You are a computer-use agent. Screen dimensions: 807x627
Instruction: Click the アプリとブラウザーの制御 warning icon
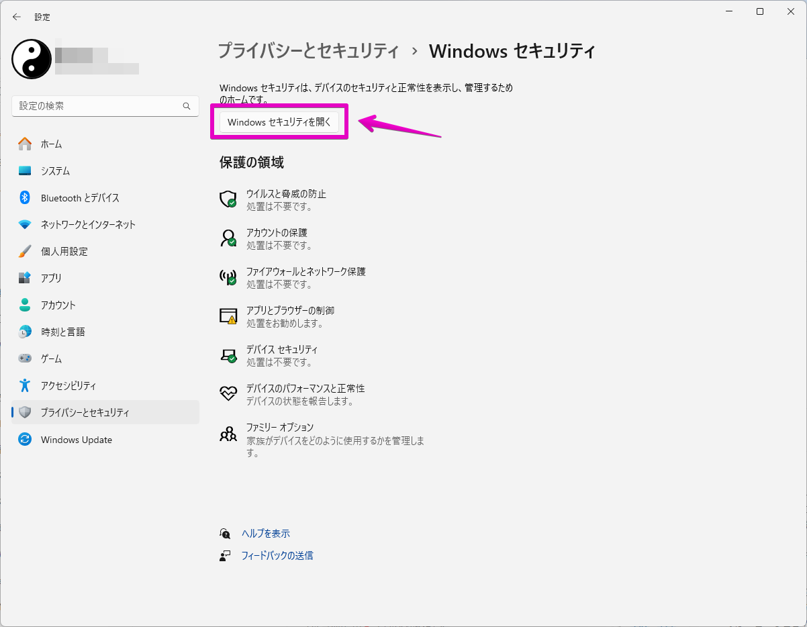pyautogui.click(x=228, y=316)
